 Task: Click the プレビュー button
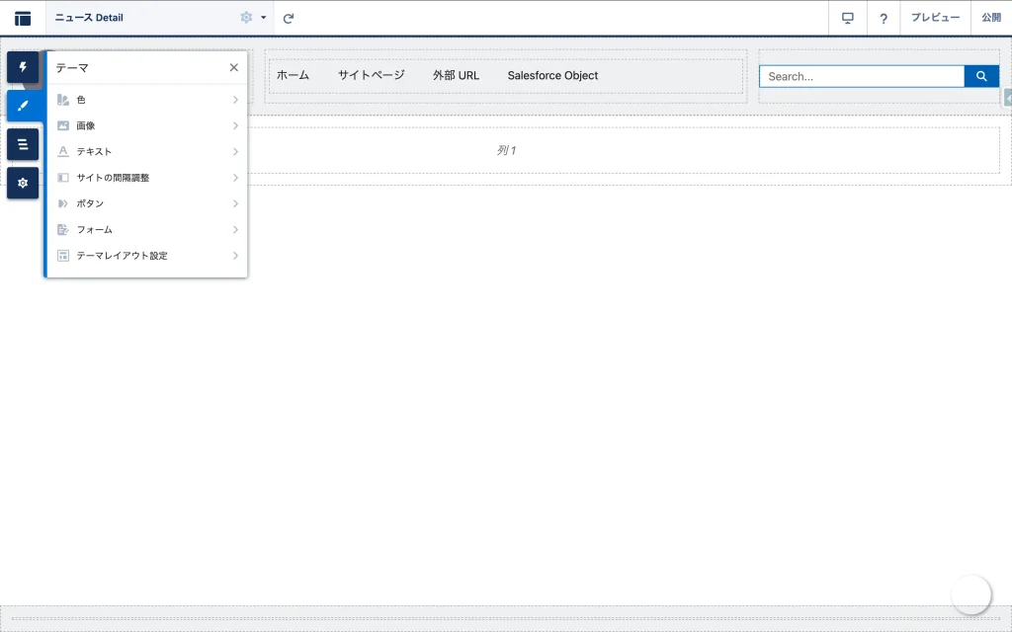pyautogui.click(x=935, y=18)
